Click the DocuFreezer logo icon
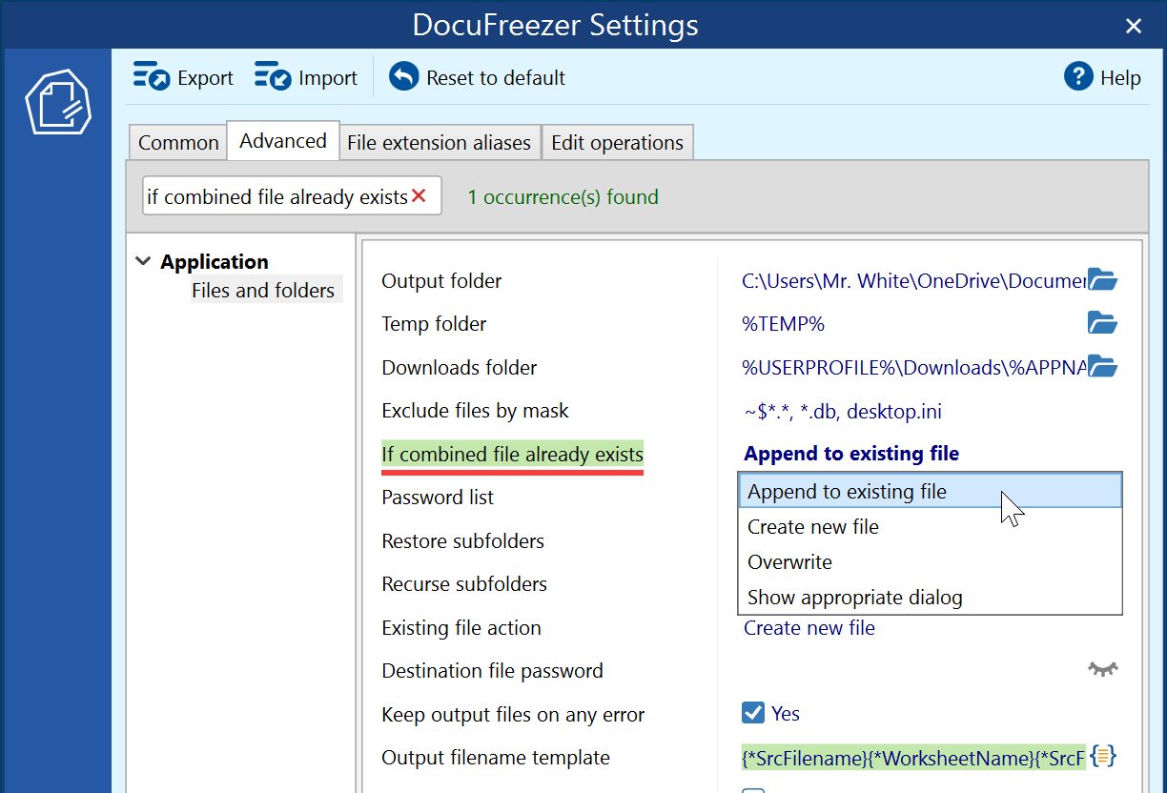The width and height of the screenshot is (1167, 793). [x=56, y=101]
